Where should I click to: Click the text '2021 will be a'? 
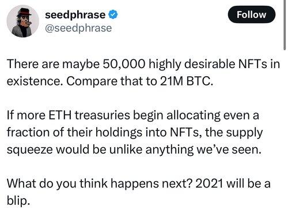coord(233,184)
